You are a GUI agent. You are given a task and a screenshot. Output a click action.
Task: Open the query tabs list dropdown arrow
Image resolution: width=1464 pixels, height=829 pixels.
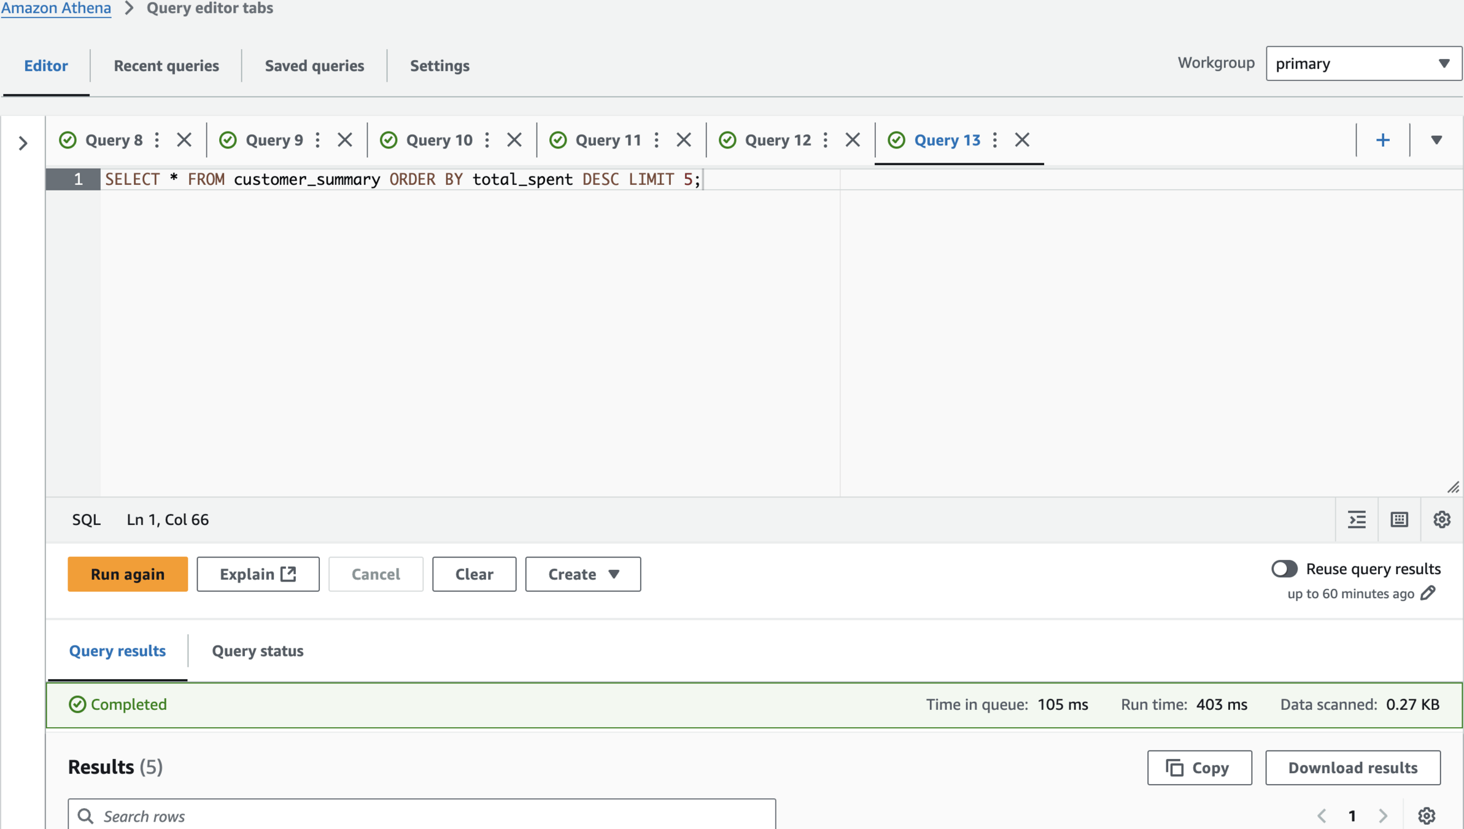click(x=1436, y=140)
